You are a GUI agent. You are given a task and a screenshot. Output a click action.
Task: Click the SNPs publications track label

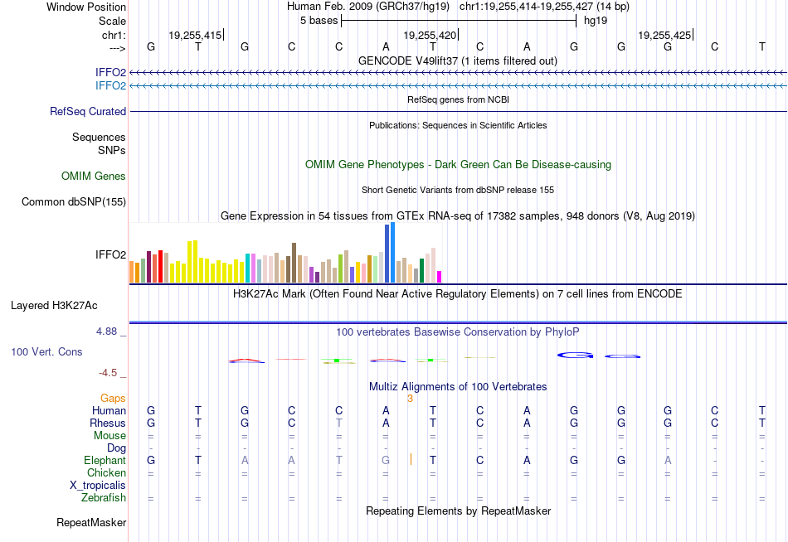(112, 150)
